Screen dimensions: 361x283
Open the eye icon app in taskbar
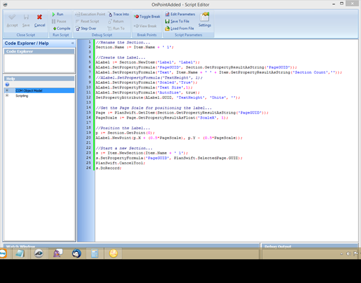pyautogui.click(x=39, y=253)
